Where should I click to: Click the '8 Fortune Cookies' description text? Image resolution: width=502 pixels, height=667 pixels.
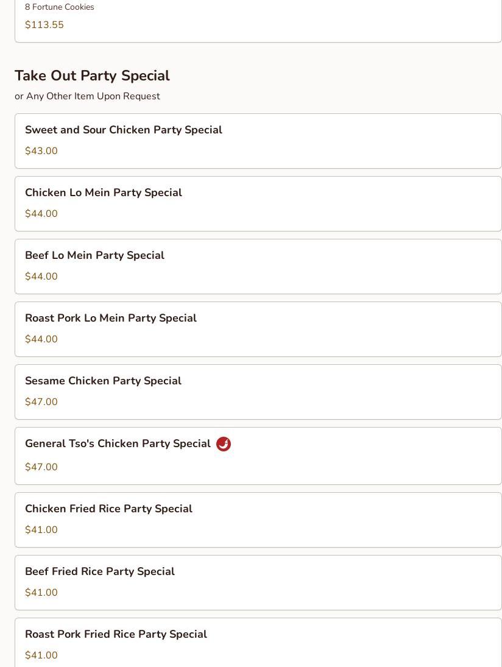[x=60, y=7]
